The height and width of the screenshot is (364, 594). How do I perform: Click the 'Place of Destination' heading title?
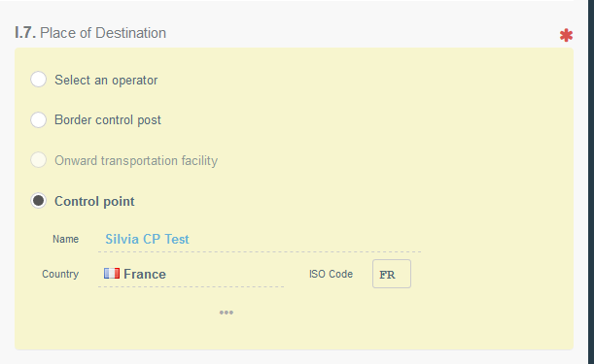(x=103, y=33)
